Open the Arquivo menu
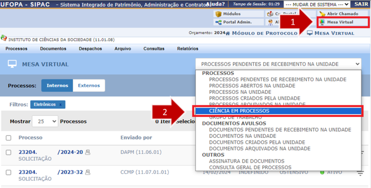Screen dimensions: 371x188 (122, 49)
